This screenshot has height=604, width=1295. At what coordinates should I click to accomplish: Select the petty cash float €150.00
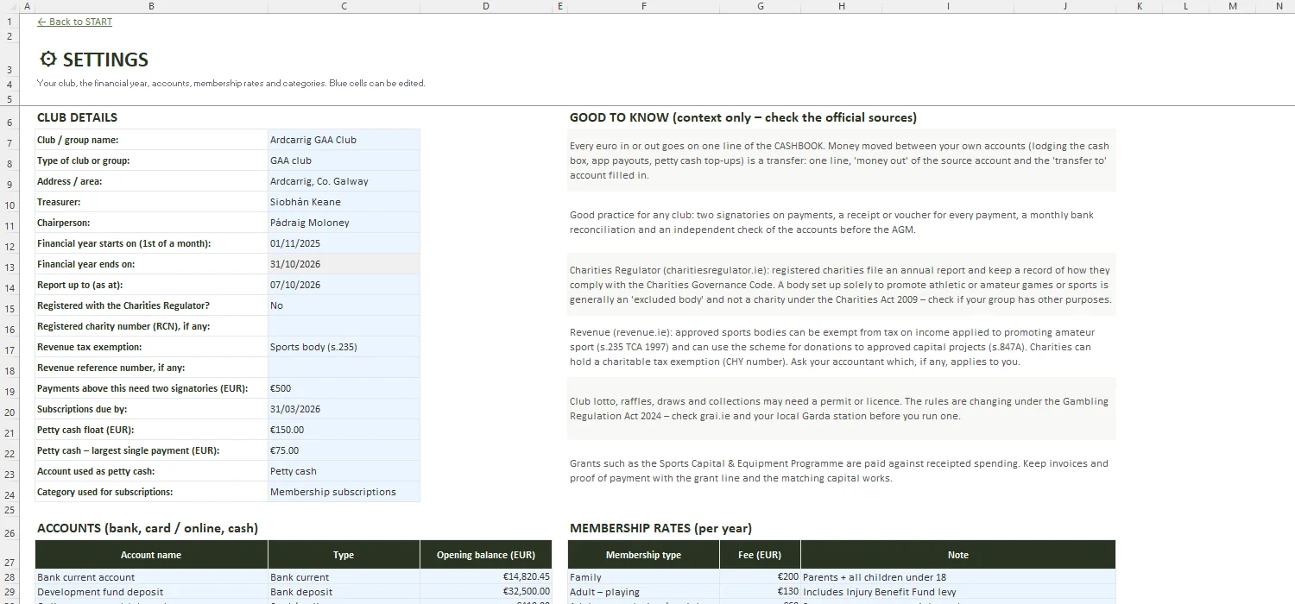pos(344,430)
